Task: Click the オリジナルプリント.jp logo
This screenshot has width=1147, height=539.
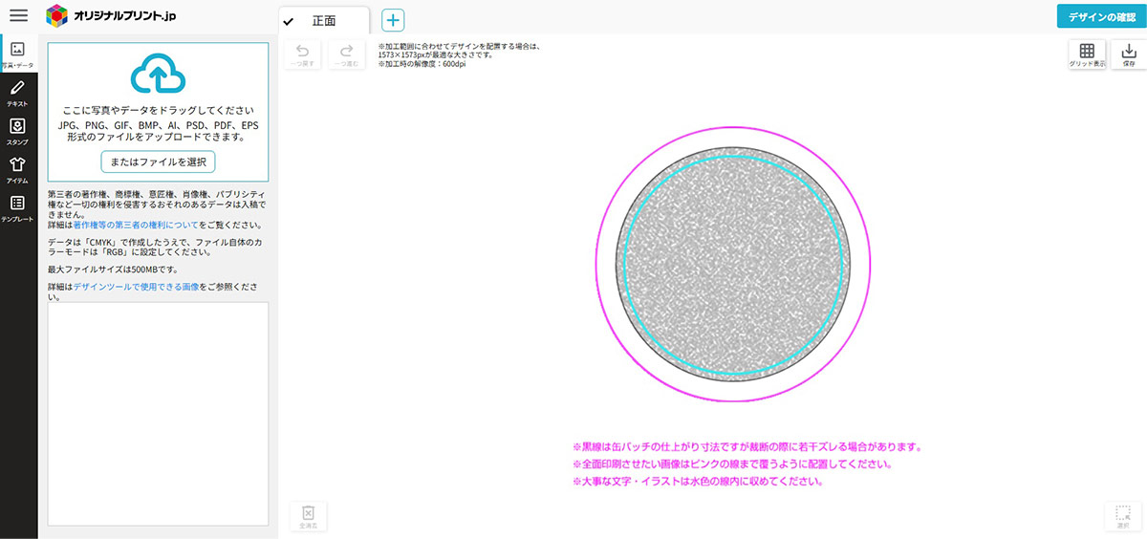Action: coord(111,16)
